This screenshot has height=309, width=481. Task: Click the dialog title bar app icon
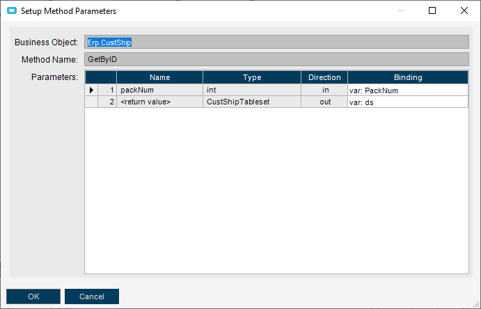click(x=11, y=11)
